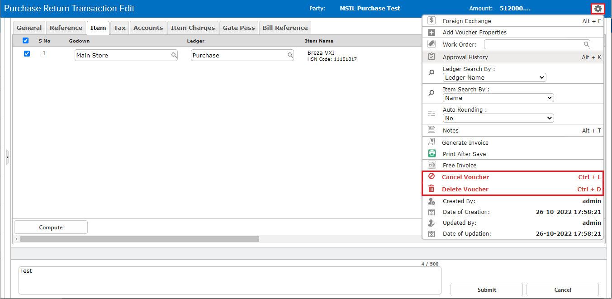612x299 pixels.
Task: Open the Gate Pass tab
Action: (239, 28)
